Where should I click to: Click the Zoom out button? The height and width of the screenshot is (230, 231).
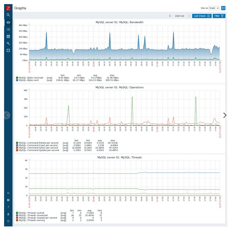(179, 16)
